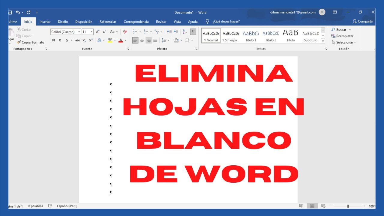Expand the styles gallery More arrow

[x=323, y=41]
